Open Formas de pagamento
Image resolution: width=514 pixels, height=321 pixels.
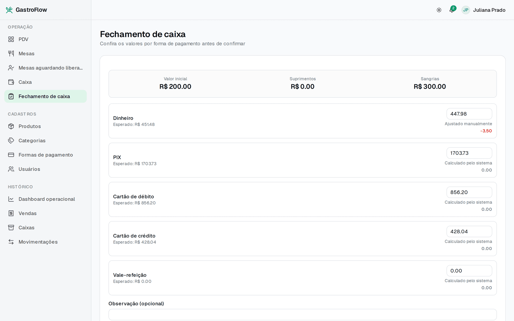45,155
